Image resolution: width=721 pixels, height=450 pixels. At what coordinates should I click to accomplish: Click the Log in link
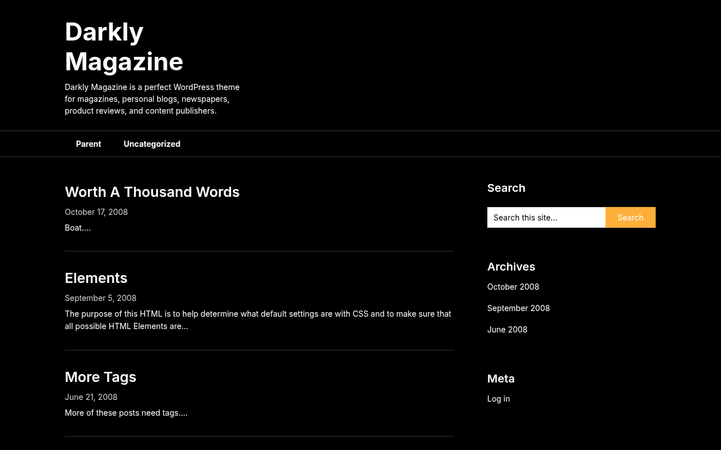[499, 399]
